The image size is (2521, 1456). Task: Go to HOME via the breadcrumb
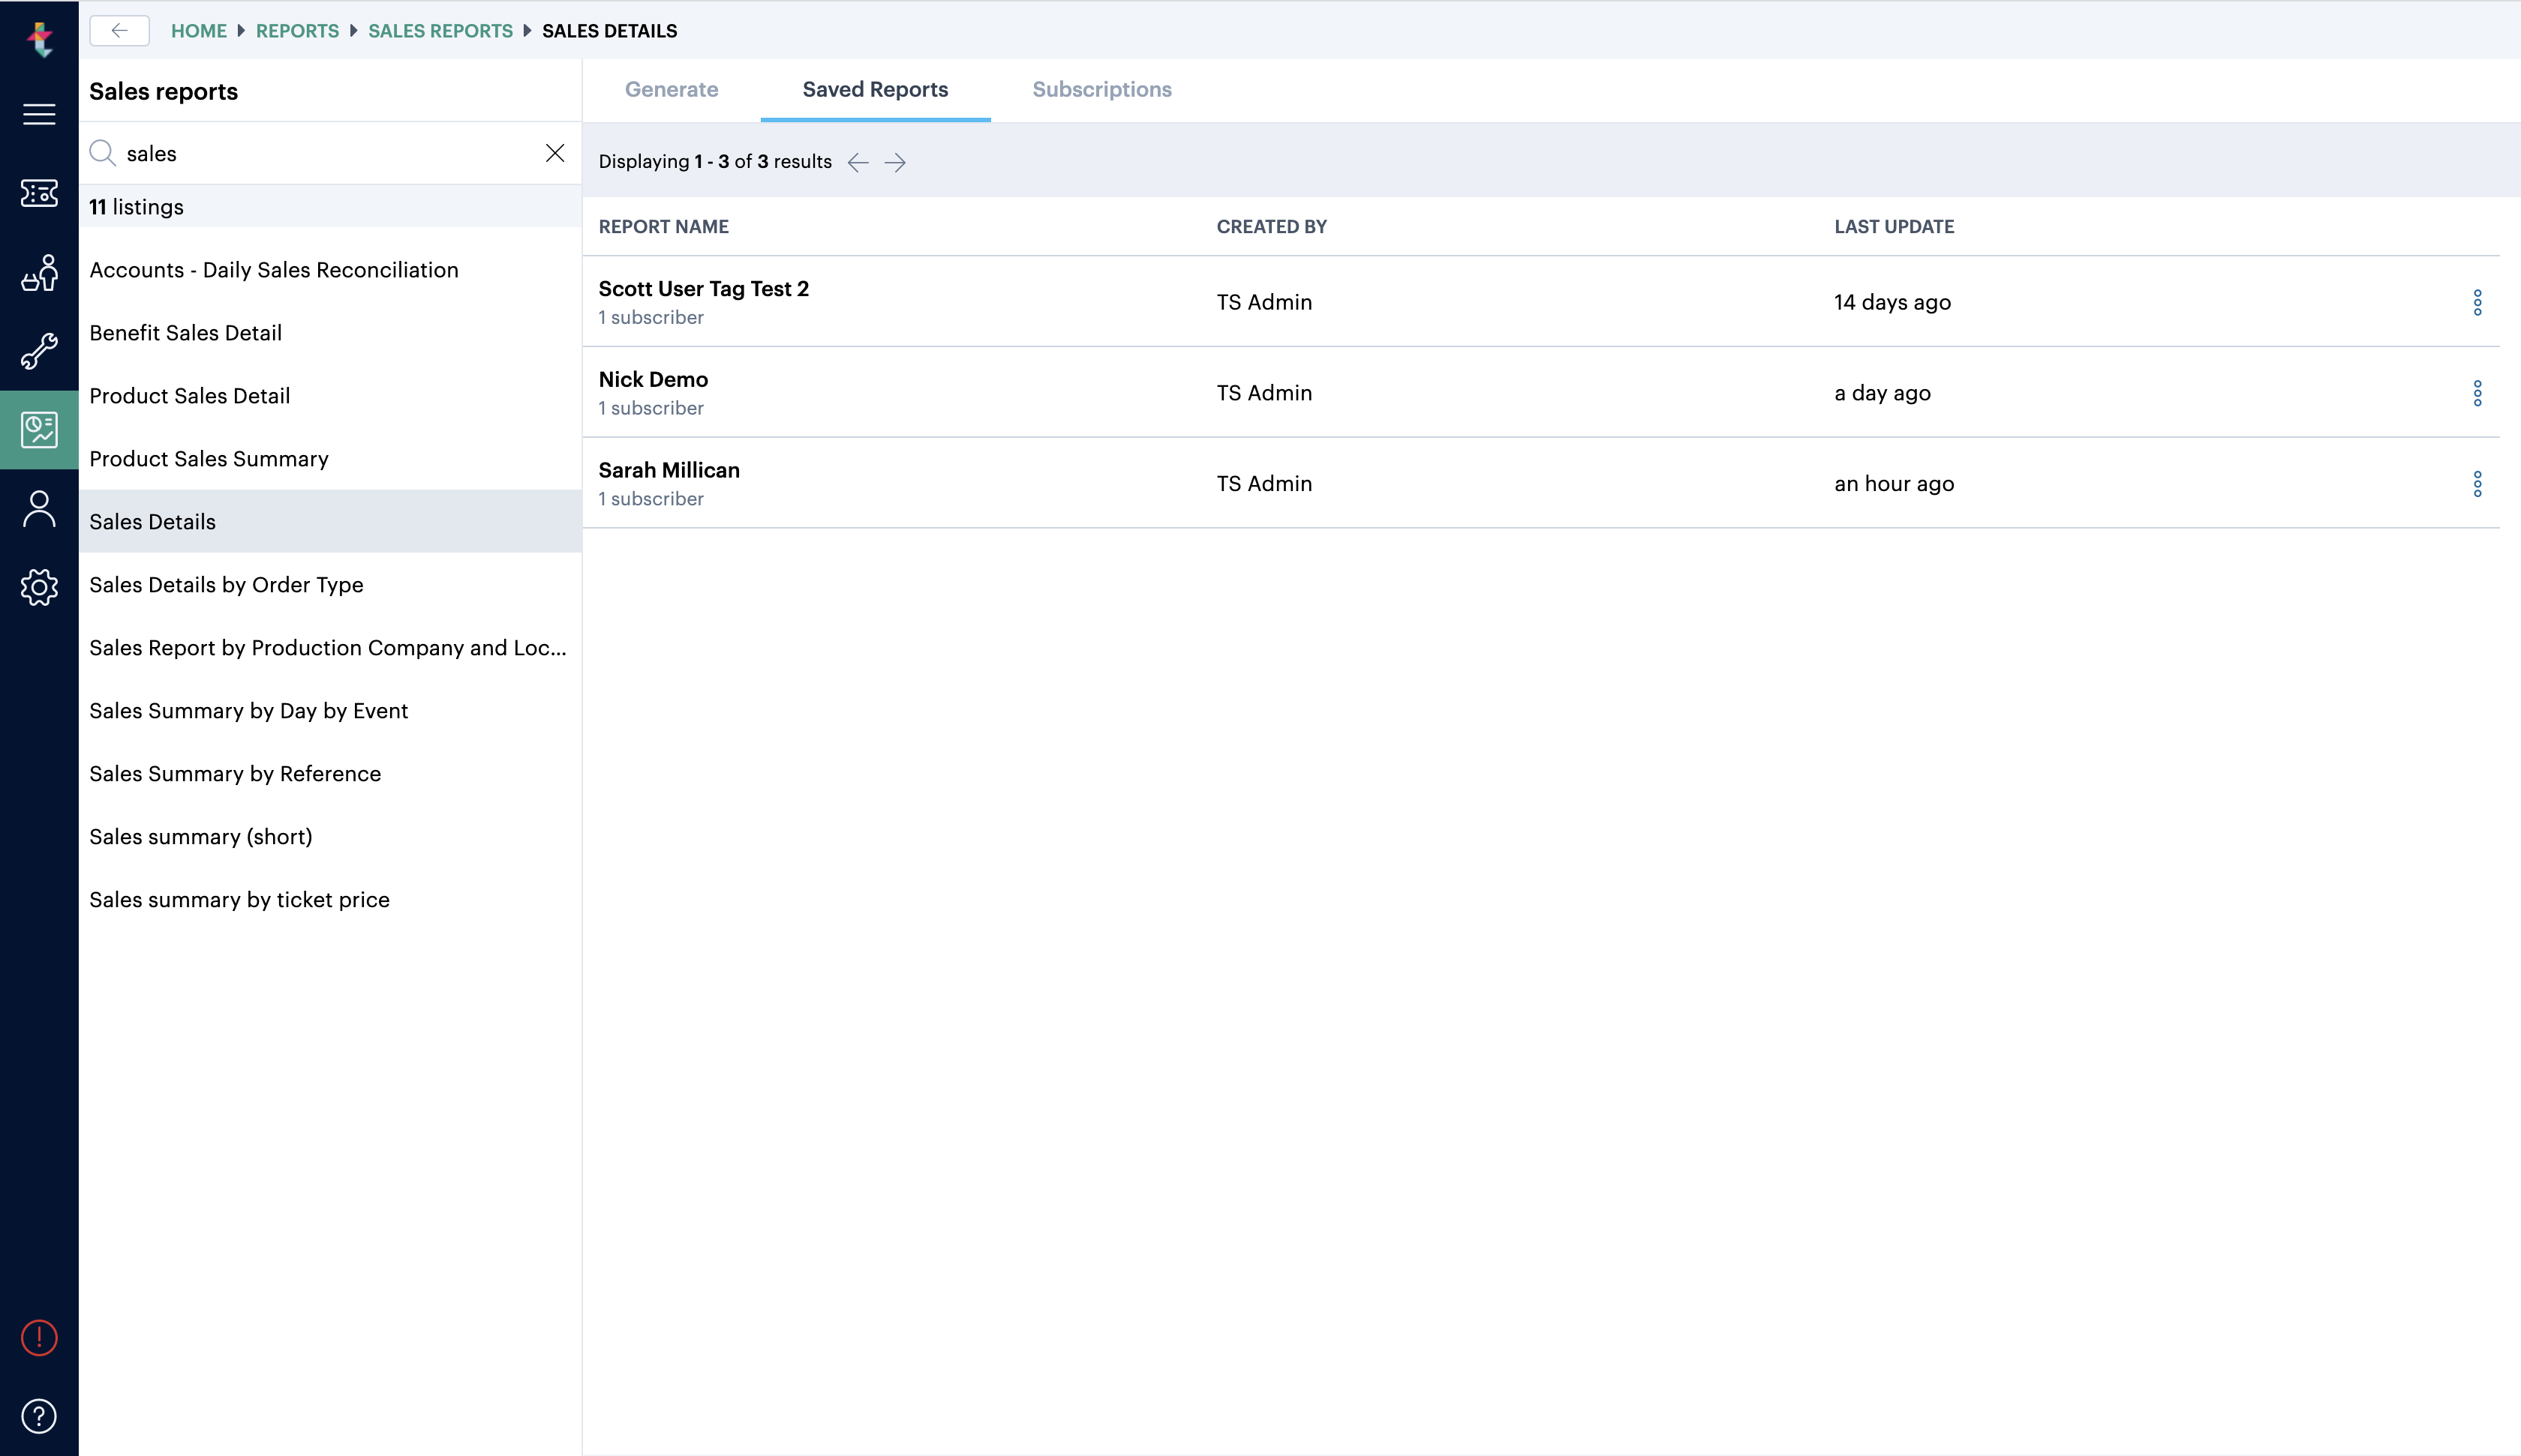point(199,30)
